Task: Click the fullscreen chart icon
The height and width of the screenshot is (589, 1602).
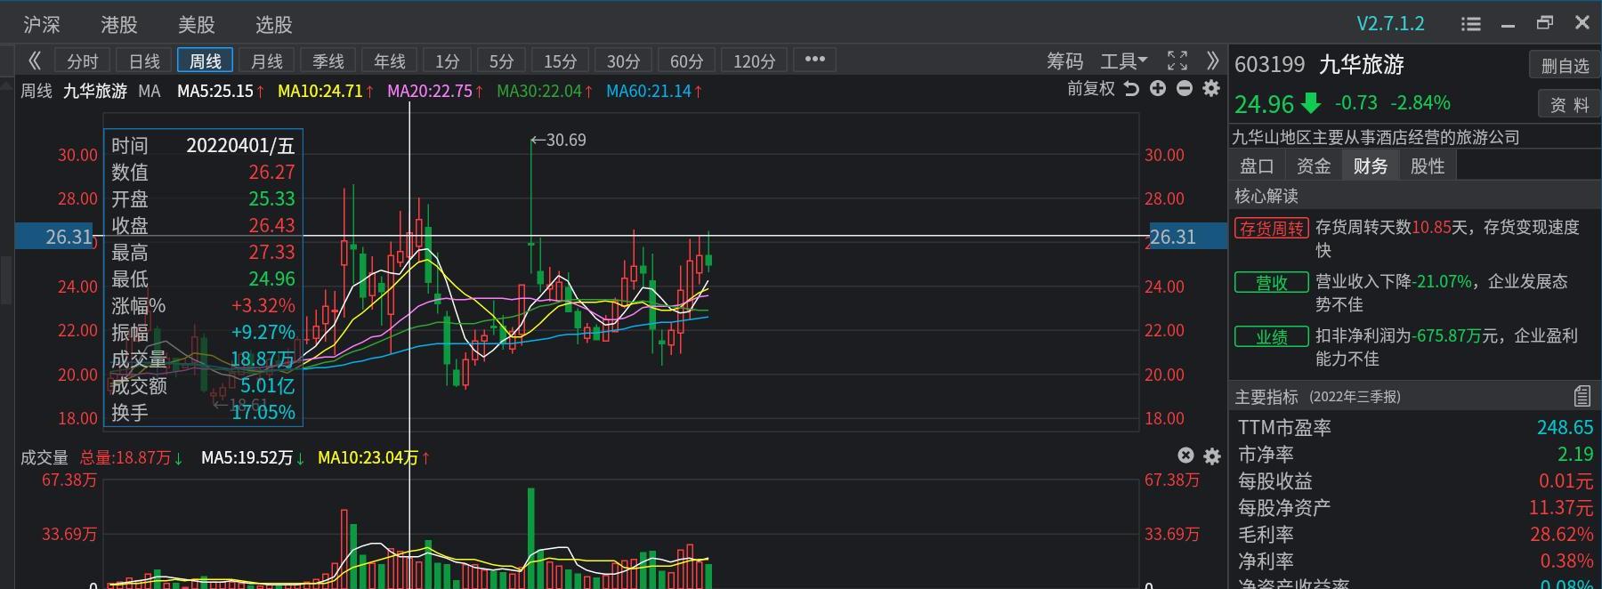Action: 1177,61
